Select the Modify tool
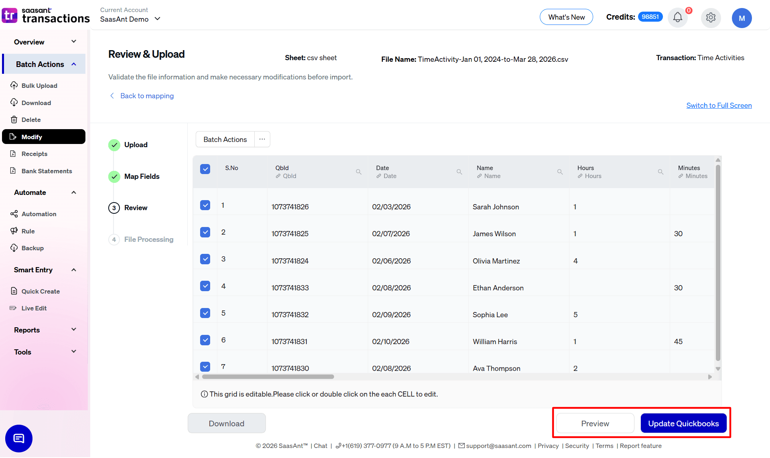 31,136
